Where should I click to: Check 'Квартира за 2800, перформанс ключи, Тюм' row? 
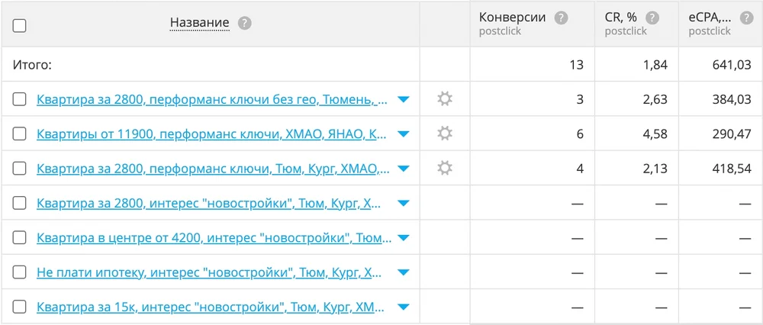coord(20,169)
